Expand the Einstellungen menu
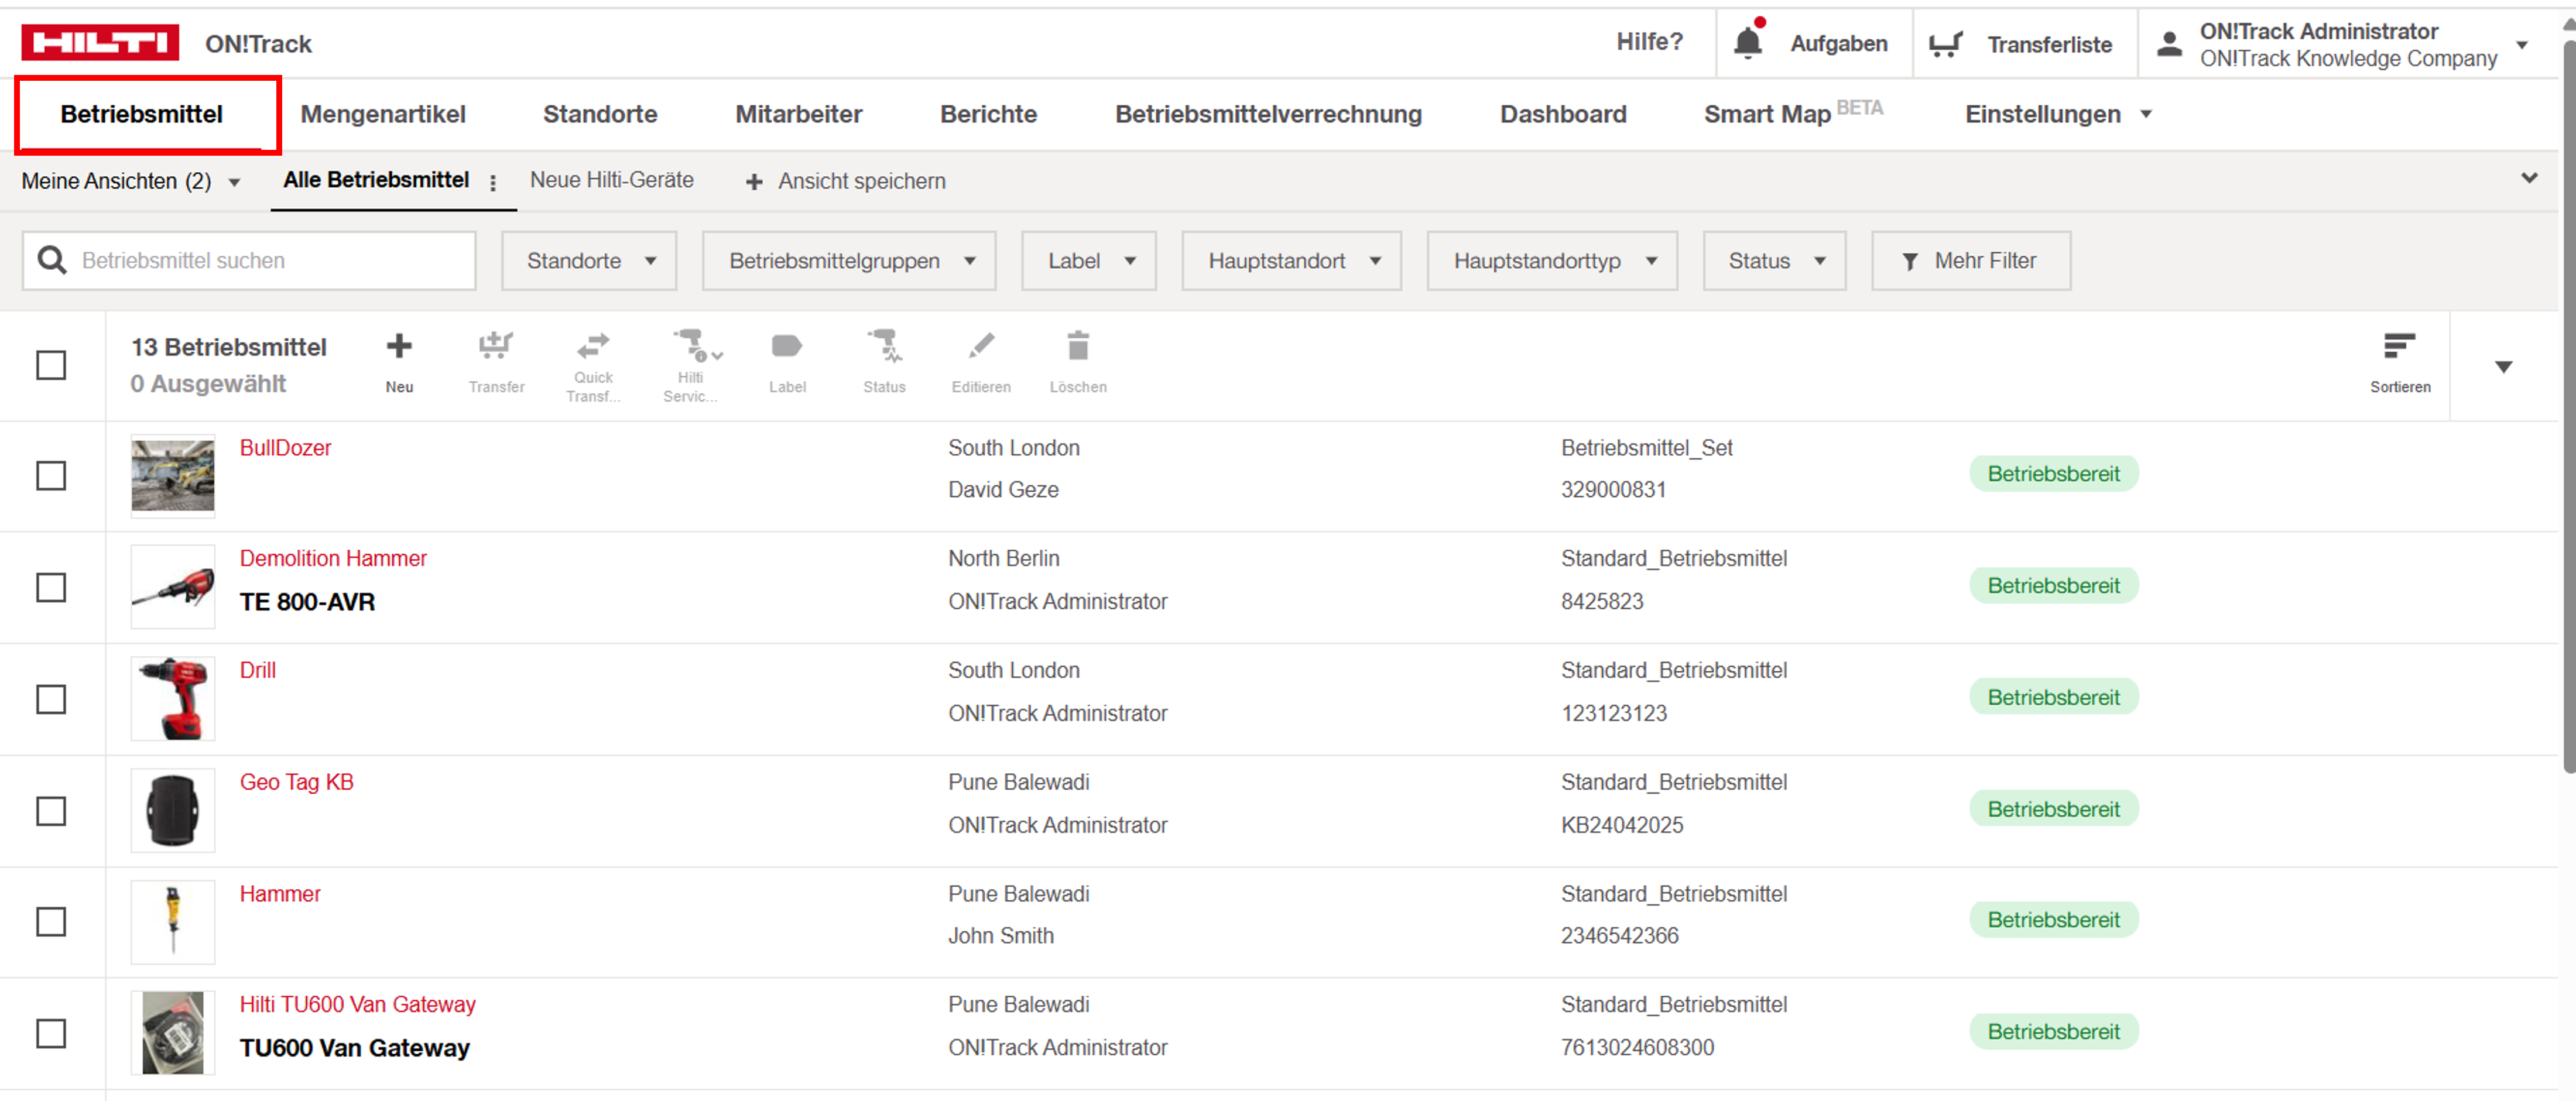Viewport: 2576px width, 1101px height. [2058, 114]
